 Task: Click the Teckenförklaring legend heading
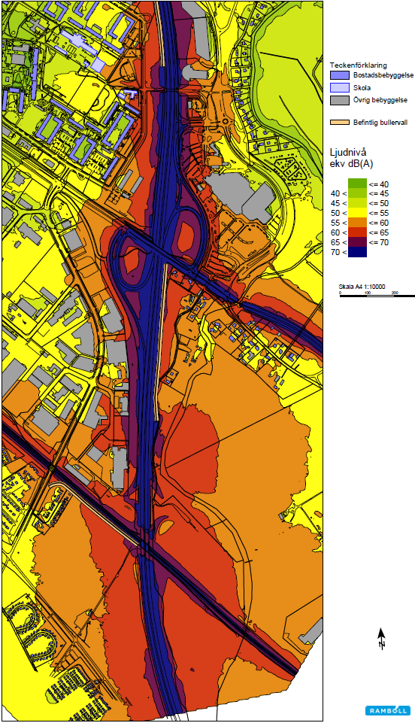pos(359,65)
